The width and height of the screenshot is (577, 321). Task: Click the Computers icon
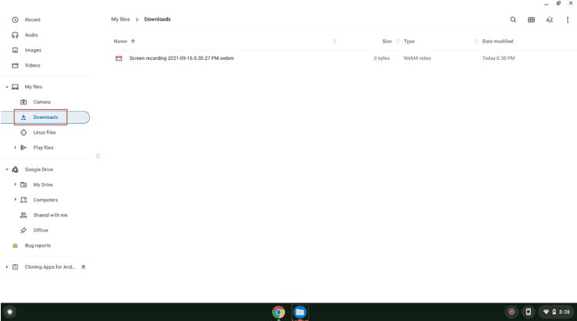(x=24, y=200)
